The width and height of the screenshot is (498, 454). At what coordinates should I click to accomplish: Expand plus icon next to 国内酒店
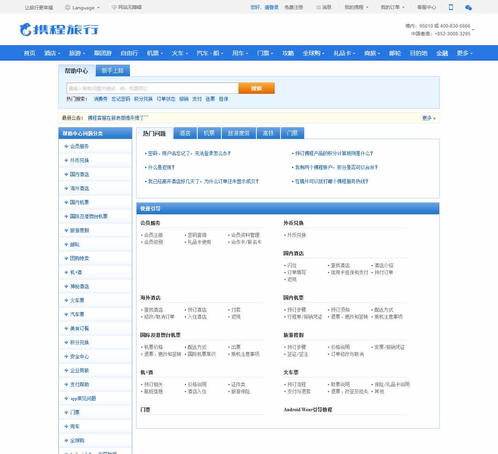point(66,174)
